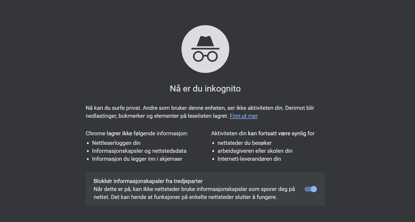Open the 'Finn ut mer' link
The width and height of the screenshot is (415, 222).
tap(244, 116)
